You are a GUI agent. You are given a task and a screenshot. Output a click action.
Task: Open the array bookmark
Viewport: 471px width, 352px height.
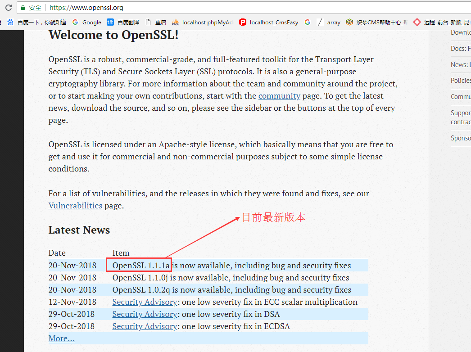click(x=329, y=22)
